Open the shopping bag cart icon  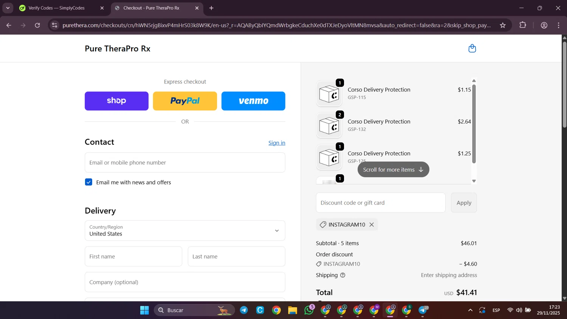click(472, 48)
